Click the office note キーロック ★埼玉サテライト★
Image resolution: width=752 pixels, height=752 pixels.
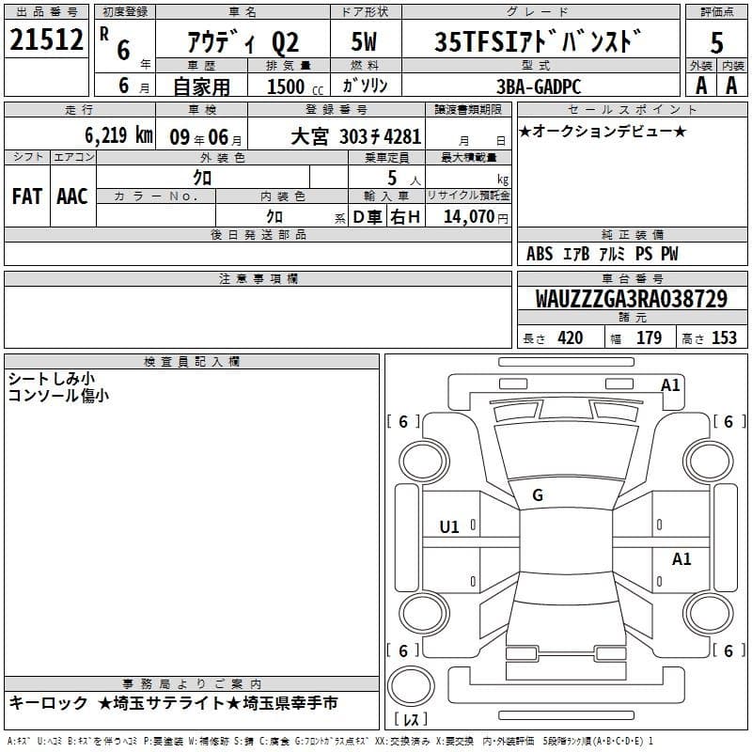tap(125, 703)
